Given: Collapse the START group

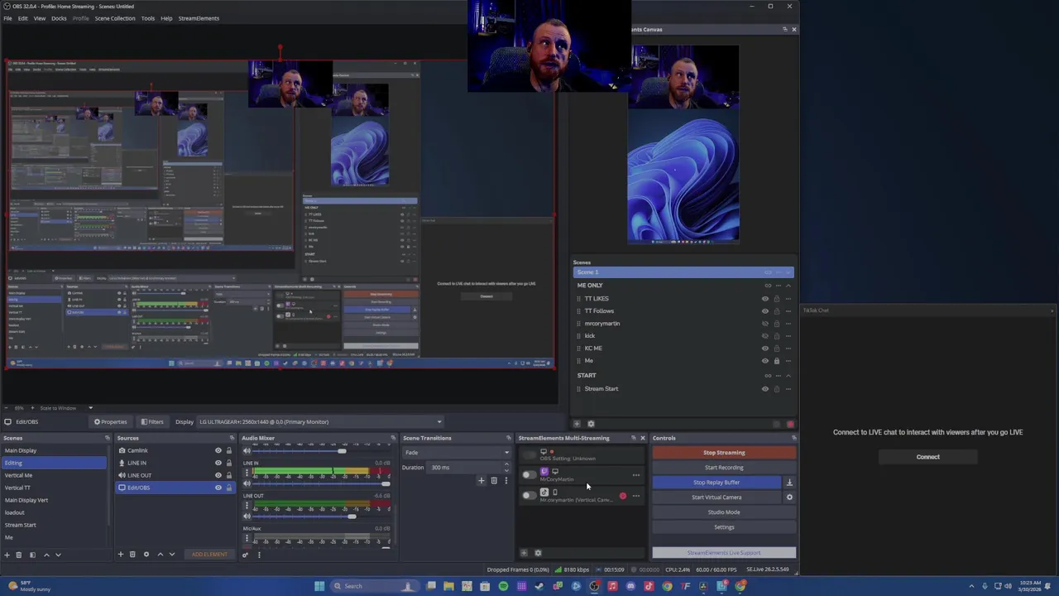Looking at the screenshot, I should (788, 376).
